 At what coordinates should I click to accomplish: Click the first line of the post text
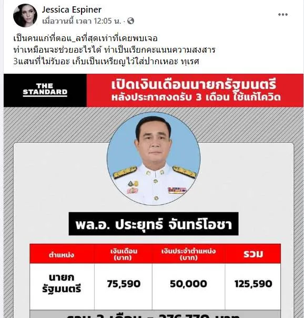coord(86,38)
